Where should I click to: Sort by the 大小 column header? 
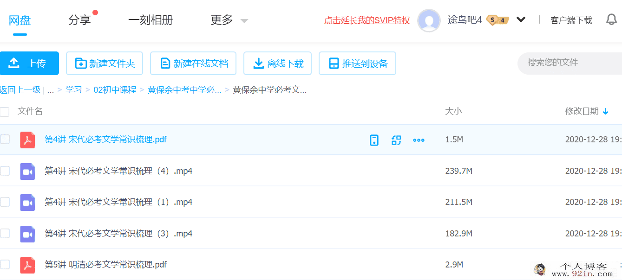click(x=454, y=111)
